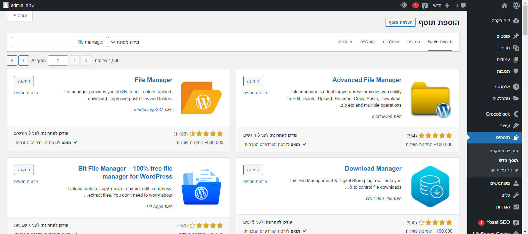Switch to מומלצים tab
528x234 pixels.
click(x=367, y=42)
